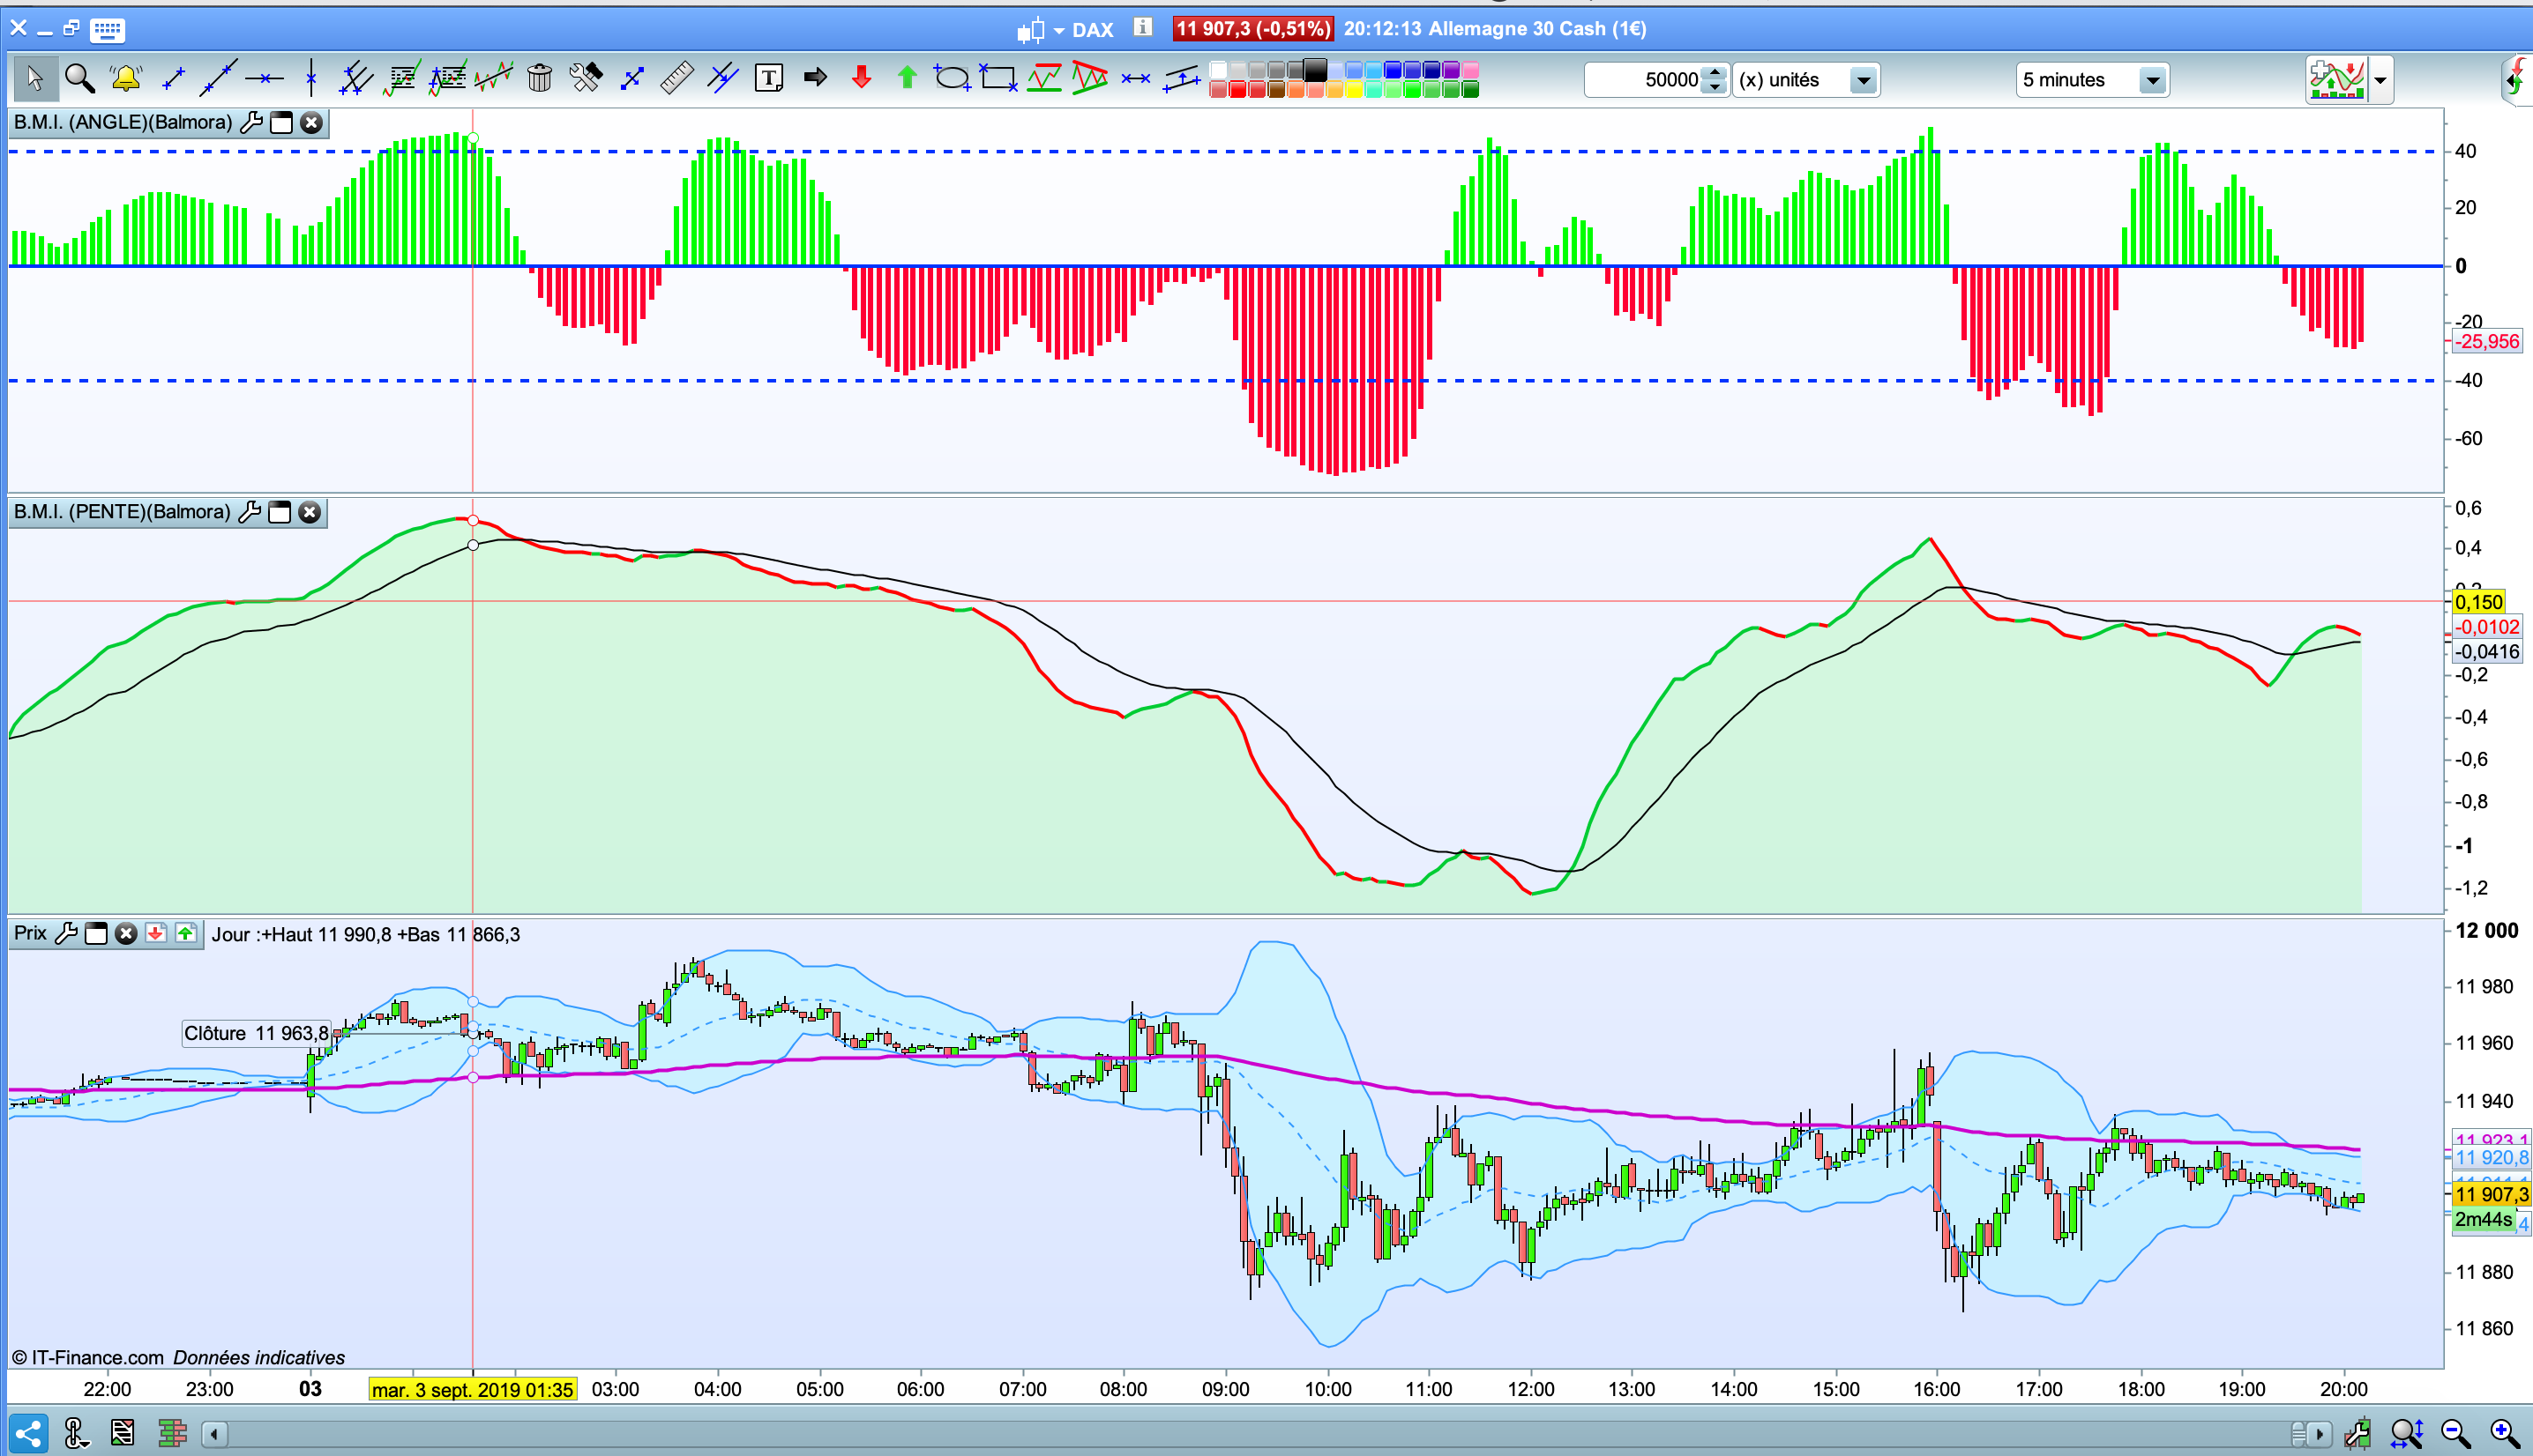Select the ellipse drawing tool
This screenshot has height=1456, width=2533.
952,78
